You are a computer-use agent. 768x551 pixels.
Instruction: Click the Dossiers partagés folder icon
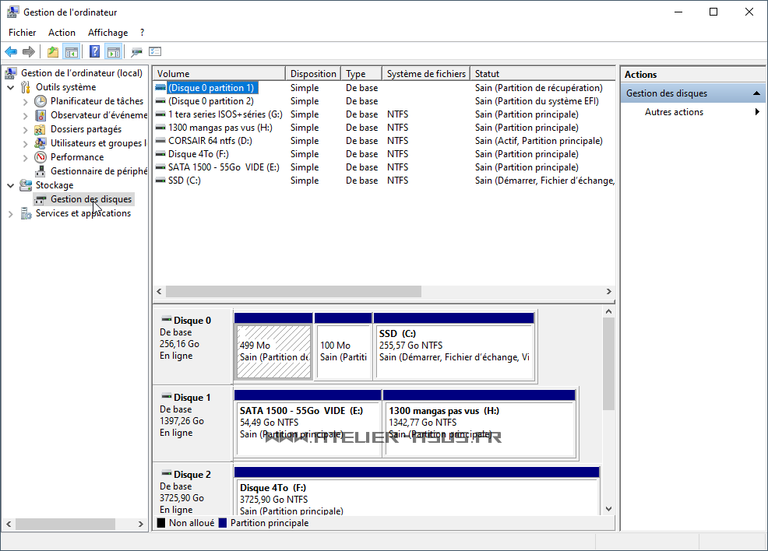(41, 130)
